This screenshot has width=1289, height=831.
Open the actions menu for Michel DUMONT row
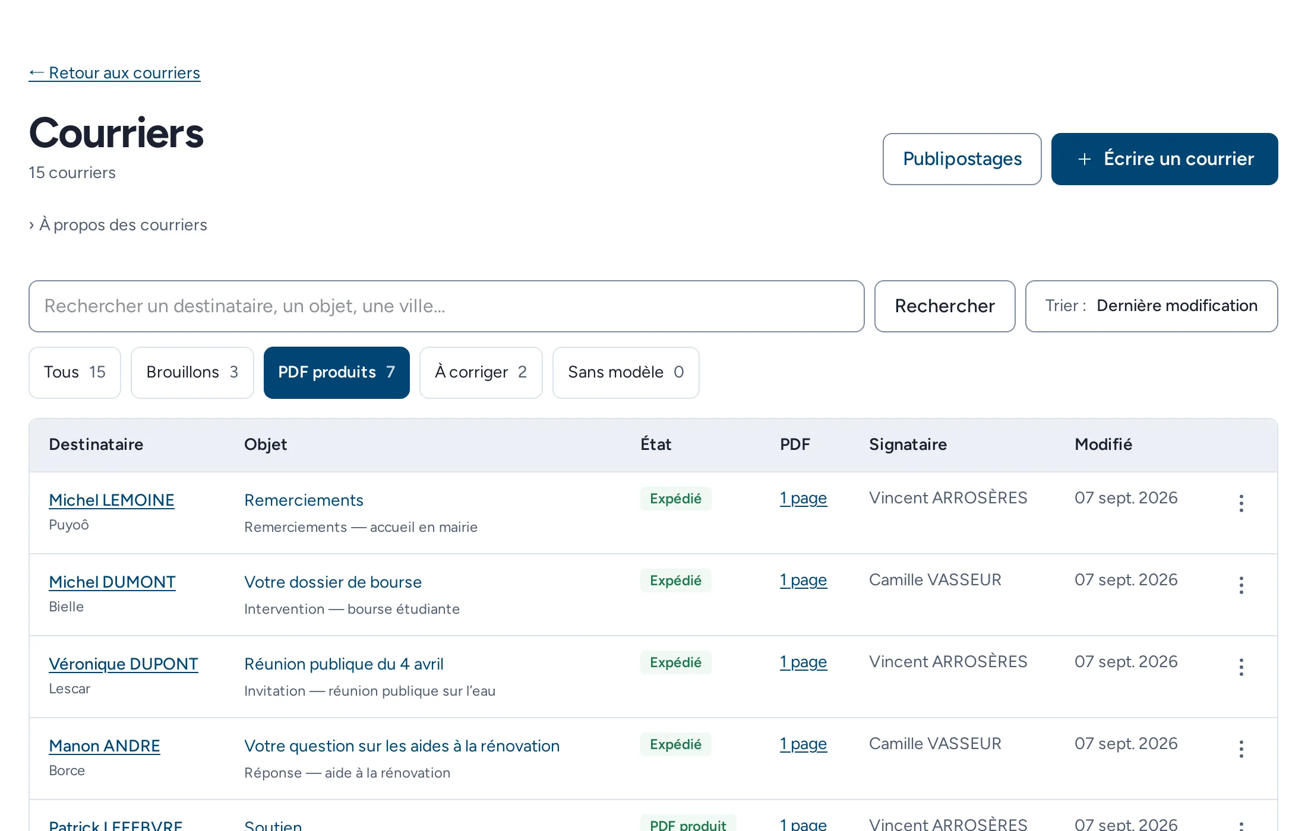1241,585
